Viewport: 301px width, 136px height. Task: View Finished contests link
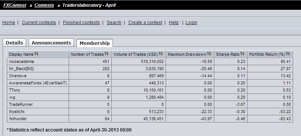[x=81, y=23]
